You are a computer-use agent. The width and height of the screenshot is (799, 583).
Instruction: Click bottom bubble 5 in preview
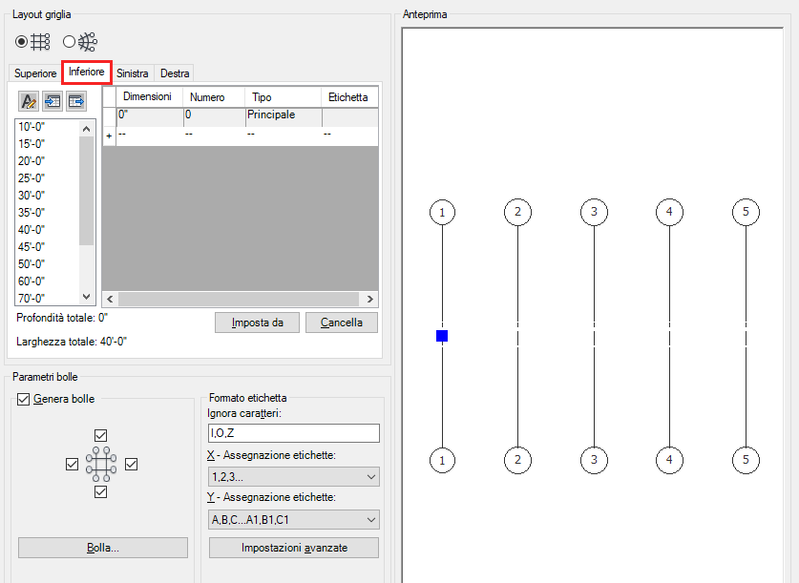[746, 460]
